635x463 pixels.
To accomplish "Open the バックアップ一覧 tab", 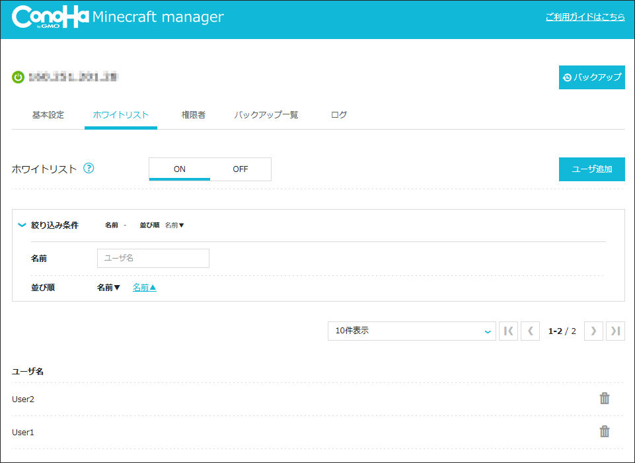I will pyautogui.click(x=266, y=115).
